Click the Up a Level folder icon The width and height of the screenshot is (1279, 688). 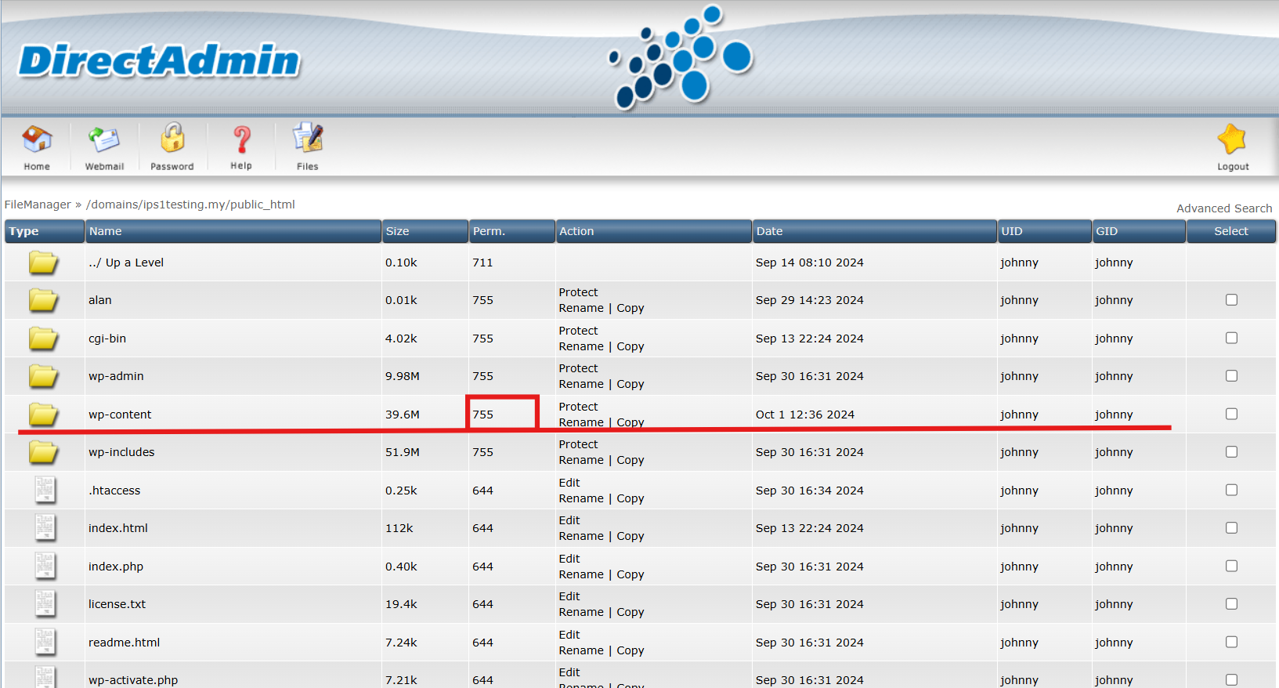point(44,263)
